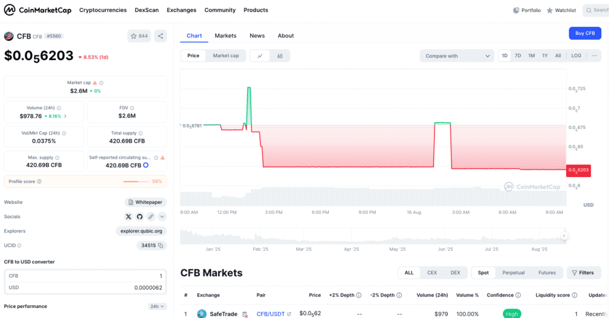Screen dimensions: 609x318
Task: Select the candlestick chart type icon
Action: coord(280,56)
